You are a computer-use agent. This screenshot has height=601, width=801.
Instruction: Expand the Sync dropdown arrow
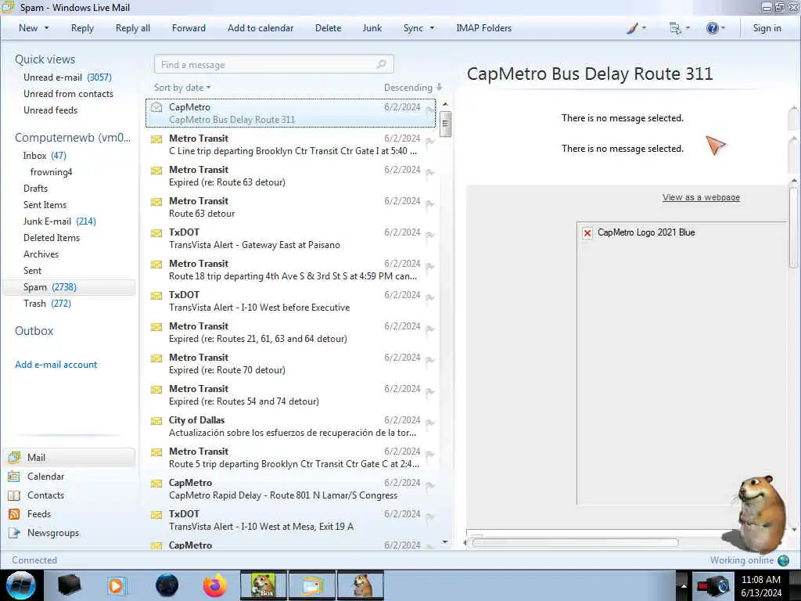pos(432,28)
